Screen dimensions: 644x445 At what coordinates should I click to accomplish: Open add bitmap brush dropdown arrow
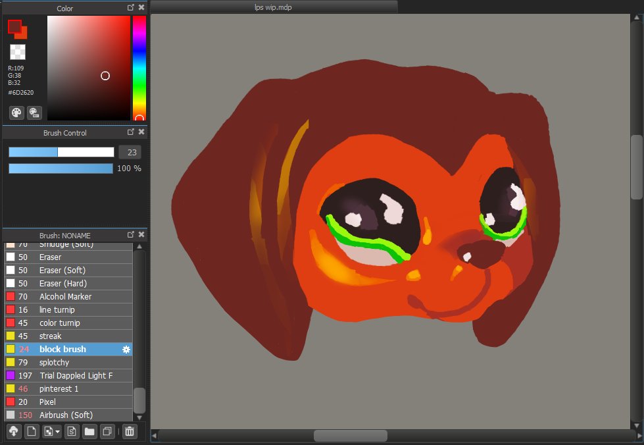point(57,431)
